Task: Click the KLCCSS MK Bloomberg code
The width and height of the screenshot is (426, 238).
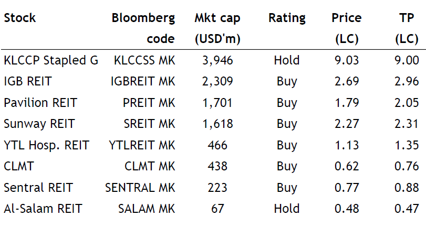Action: coord(144,60)
